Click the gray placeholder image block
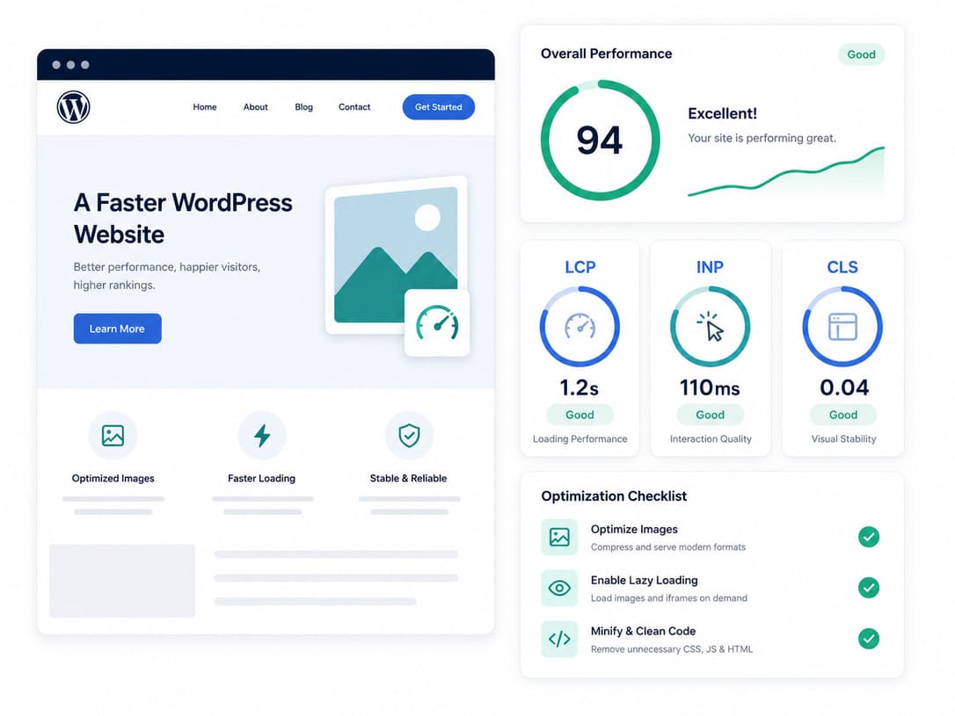The width and height of the screenshot is (955, 716). coord(122,581)
